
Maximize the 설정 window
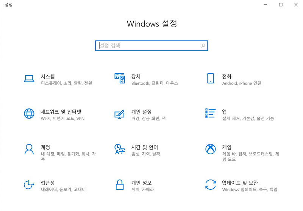[281, 5]
